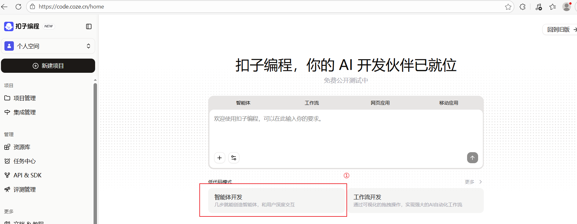Click the browser address bar URL
This screenshot has width=577, height=224.
(x=71, y=7)
